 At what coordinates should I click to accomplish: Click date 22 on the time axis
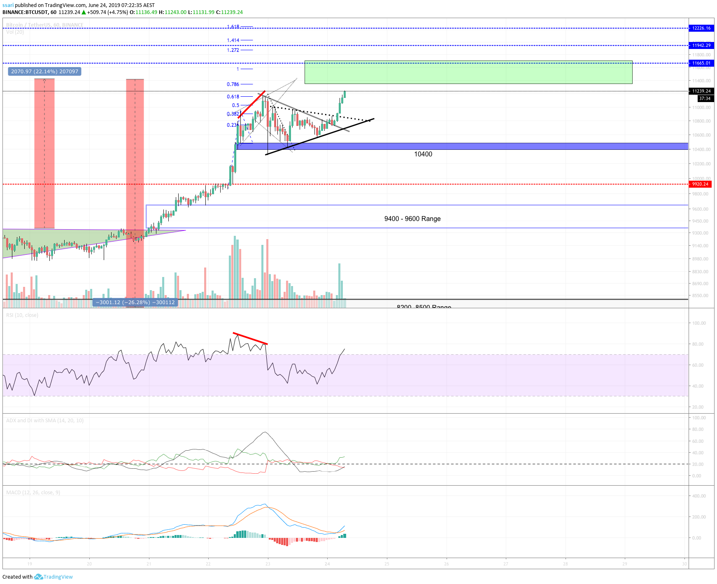208,564
